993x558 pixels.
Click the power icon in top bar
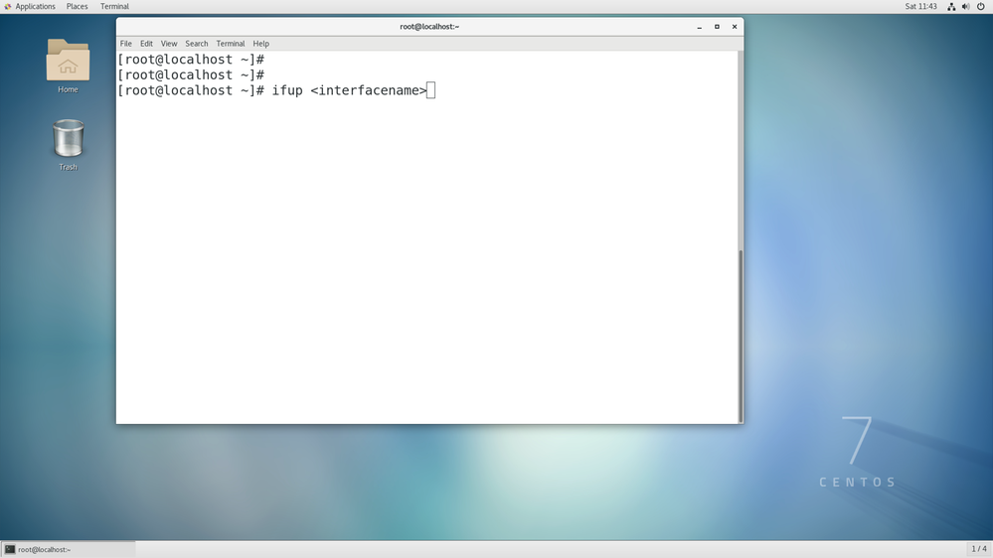click(x=980, y=7)
